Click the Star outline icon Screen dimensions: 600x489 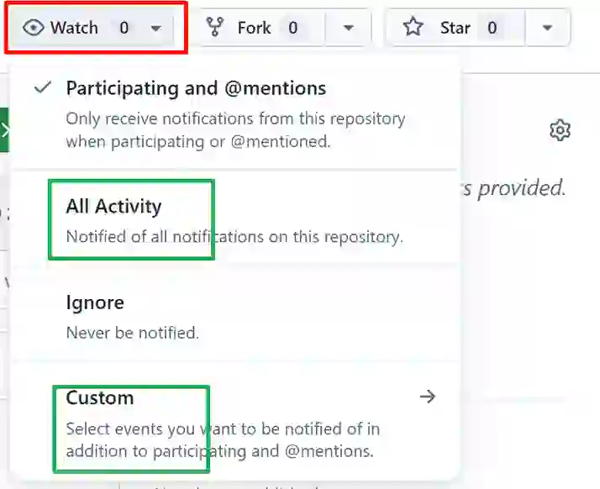pos(413,27)
